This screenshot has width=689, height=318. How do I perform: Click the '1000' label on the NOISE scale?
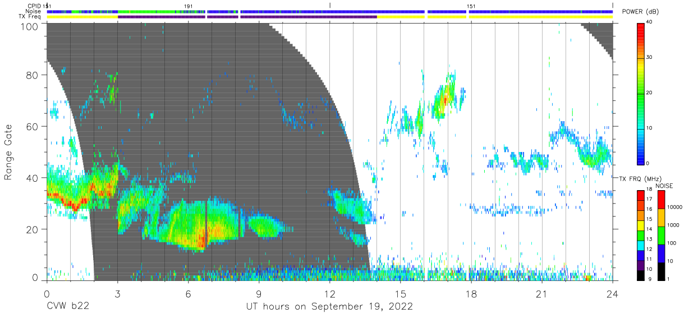click(672, 225)
